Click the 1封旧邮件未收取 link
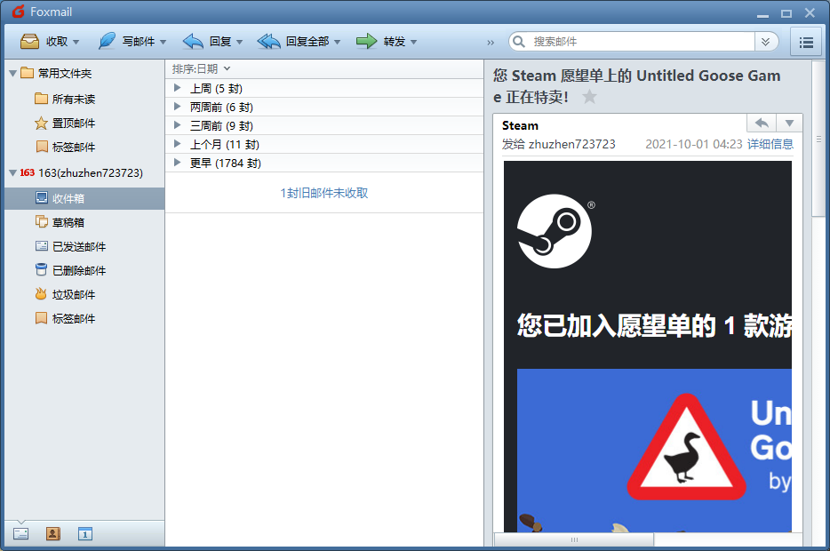This screenshot has width=830, height=551. coord(324,193)
